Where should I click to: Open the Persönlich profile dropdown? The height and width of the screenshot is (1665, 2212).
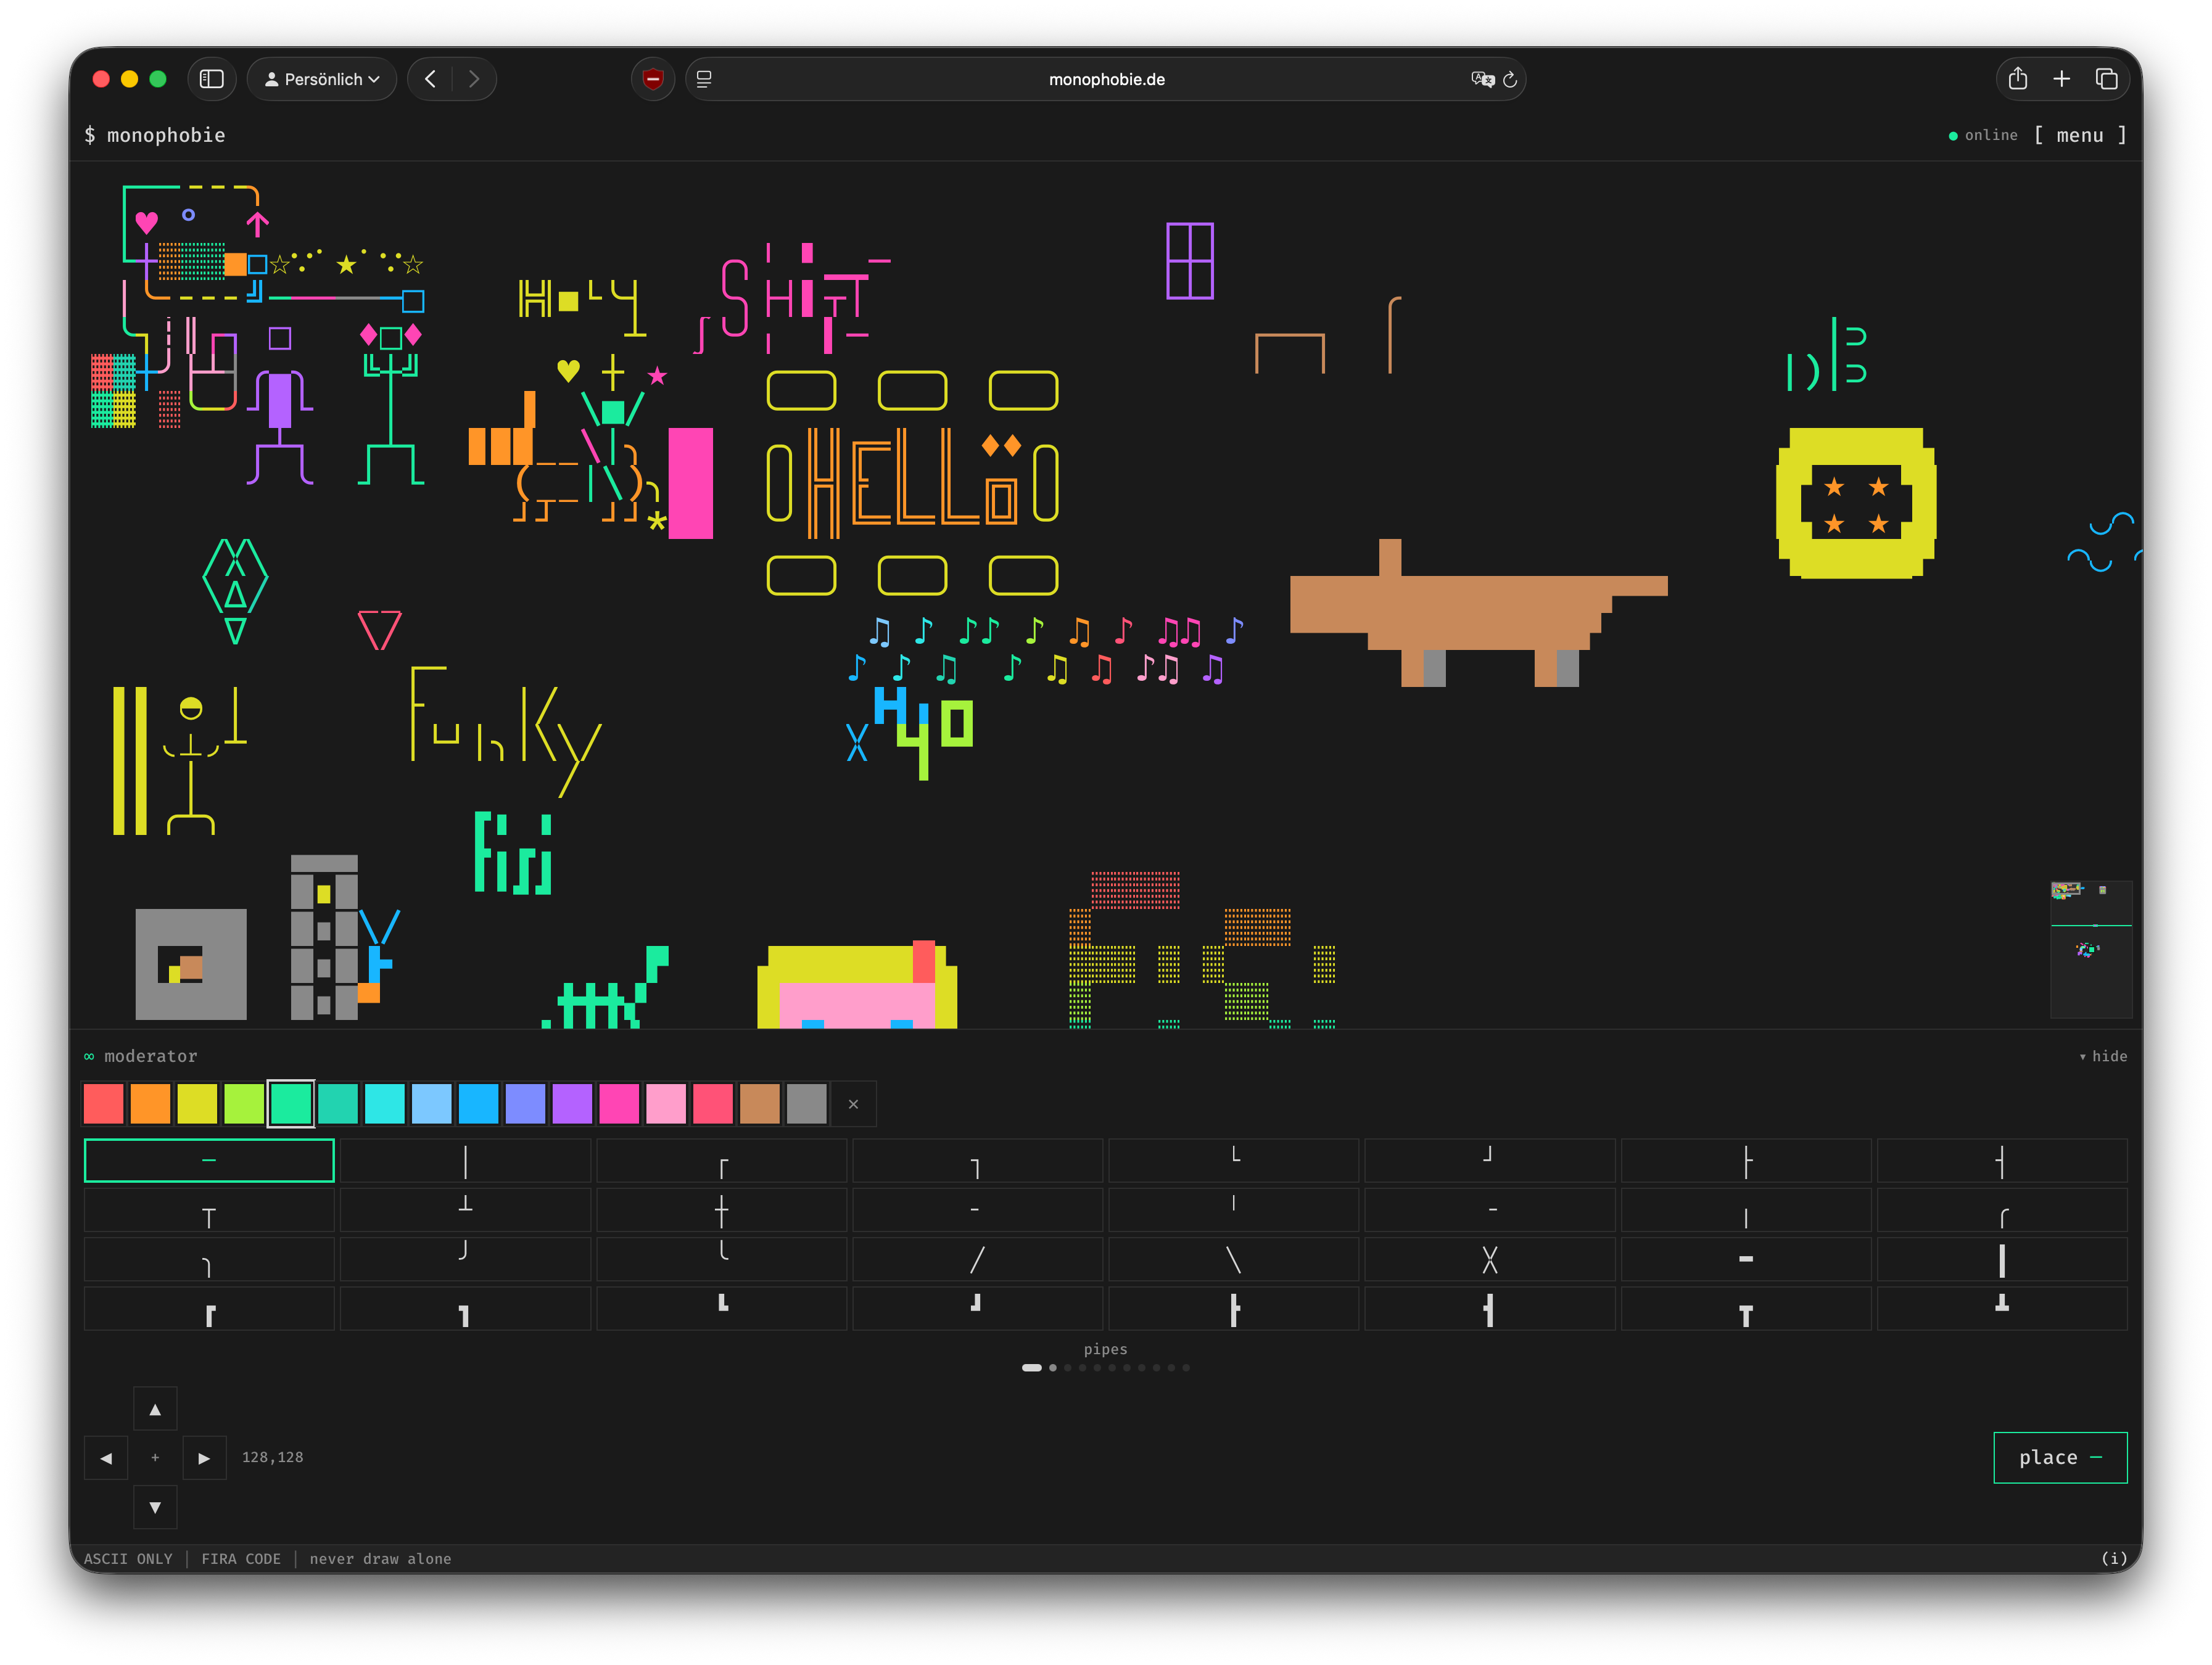point(322,79)
